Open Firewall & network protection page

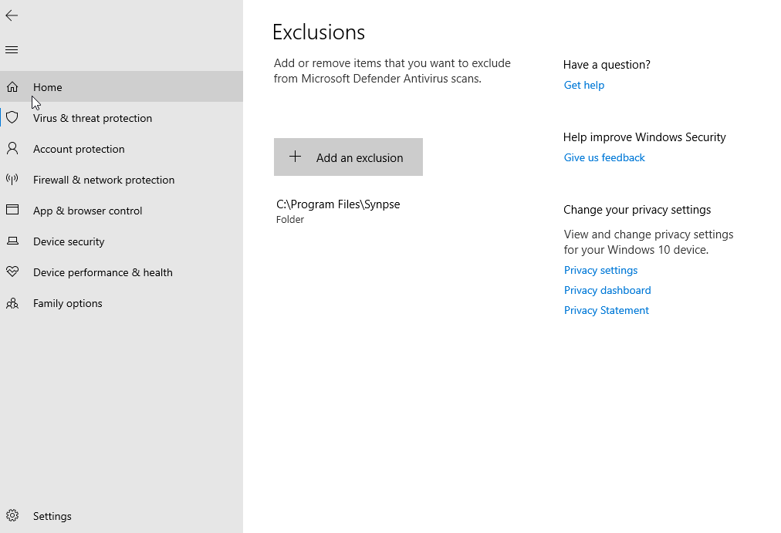tap(103, 180)
